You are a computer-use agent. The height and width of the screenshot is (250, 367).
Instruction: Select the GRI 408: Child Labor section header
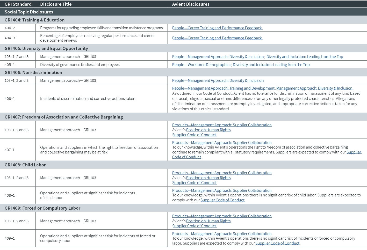[x=25, y=165]
